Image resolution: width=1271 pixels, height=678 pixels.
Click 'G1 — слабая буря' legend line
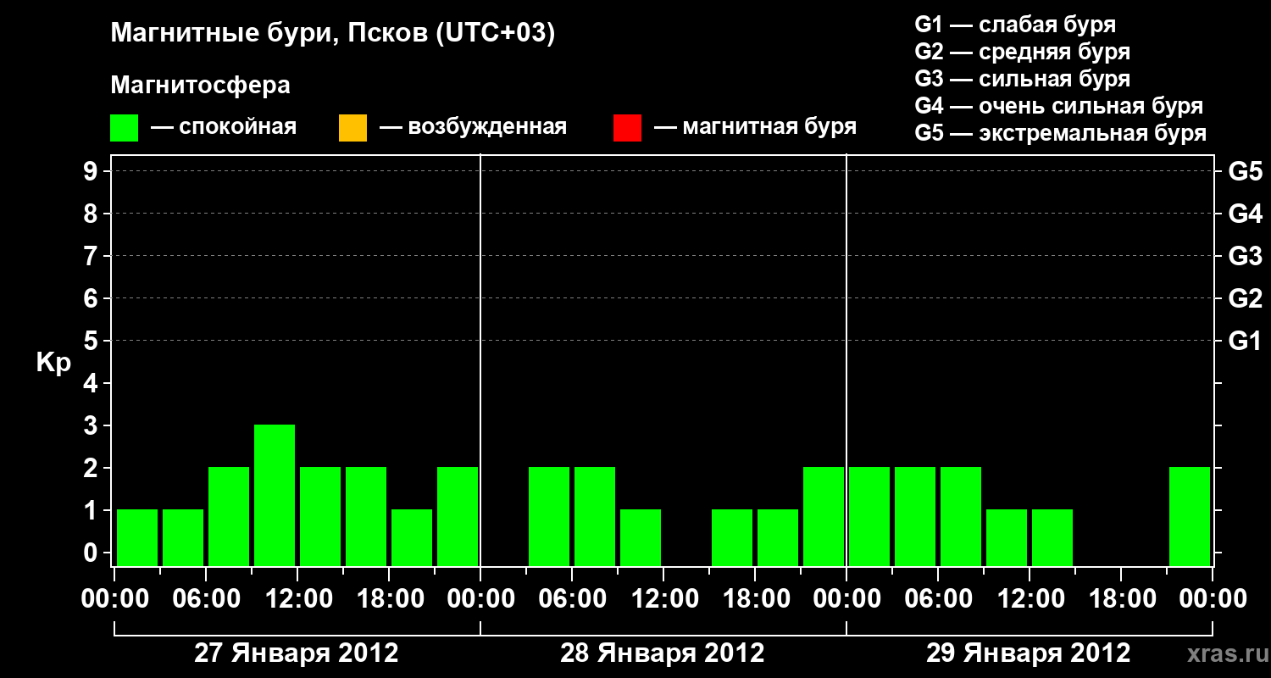click(x=1015, y=25)
